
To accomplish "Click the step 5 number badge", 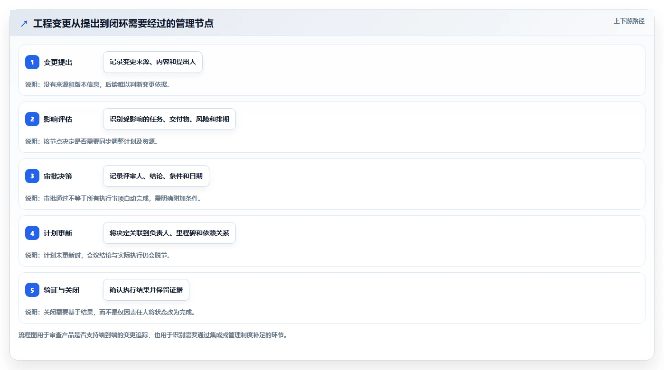I will coord(32,290).
